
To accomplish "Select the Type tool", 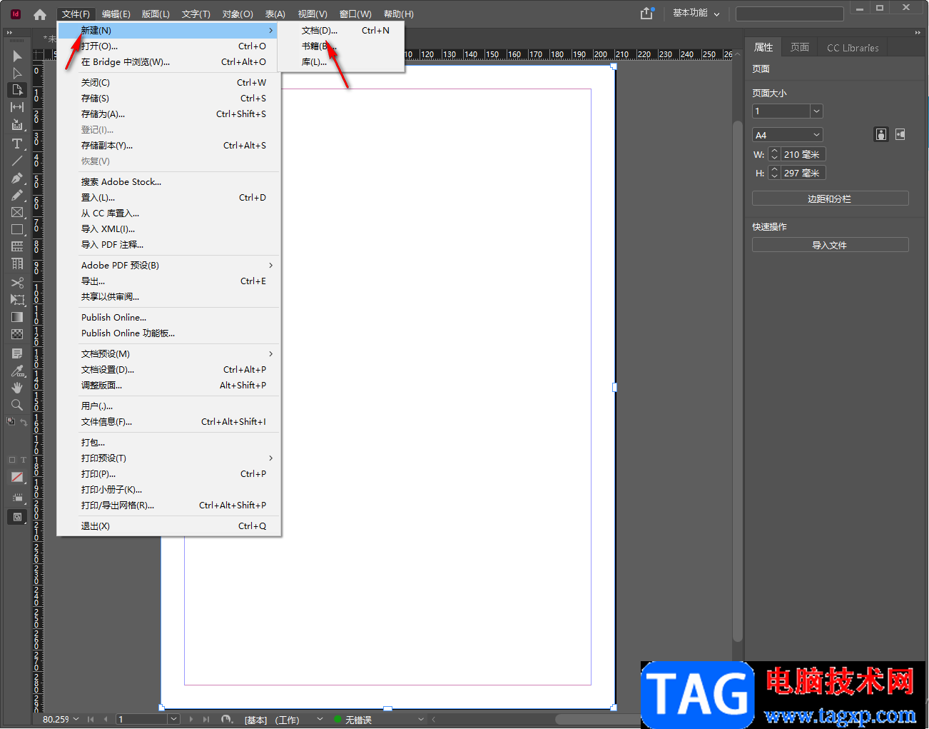I will [x=17, y=144].
